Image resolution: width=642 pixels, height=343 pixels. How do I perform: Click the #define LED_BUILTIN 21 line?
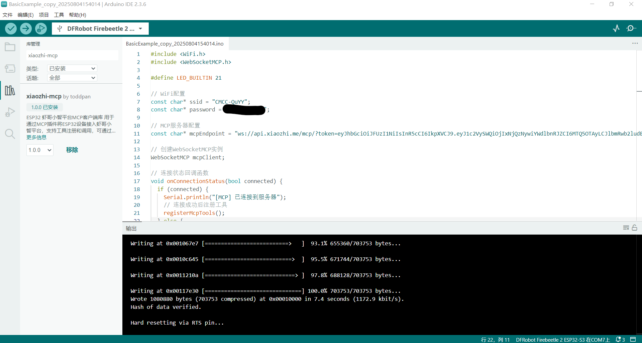pos(186,78)
